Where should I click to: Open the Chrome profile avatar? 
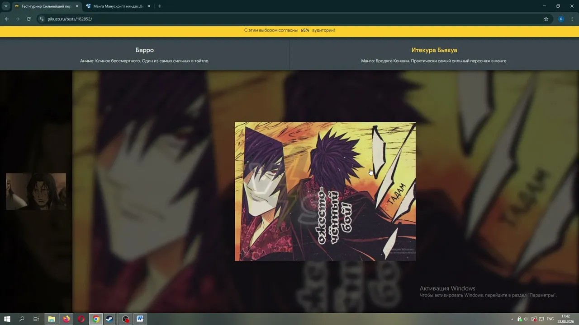point(561,19)
